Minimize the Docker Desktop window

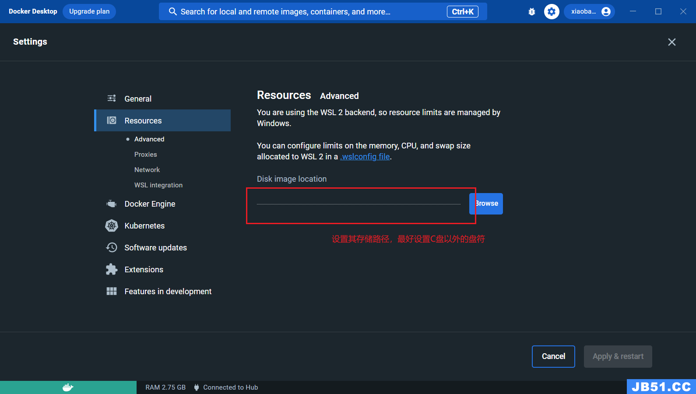pyautogui.click(x=633, y=11)
